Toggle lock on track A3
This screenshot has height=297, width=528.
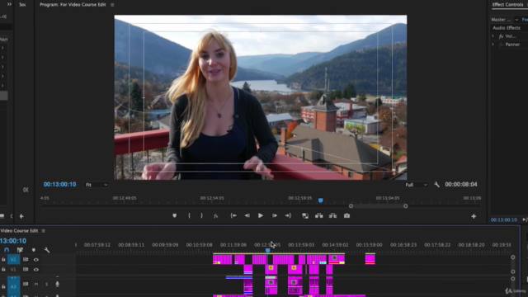click(x=3, y=286)
